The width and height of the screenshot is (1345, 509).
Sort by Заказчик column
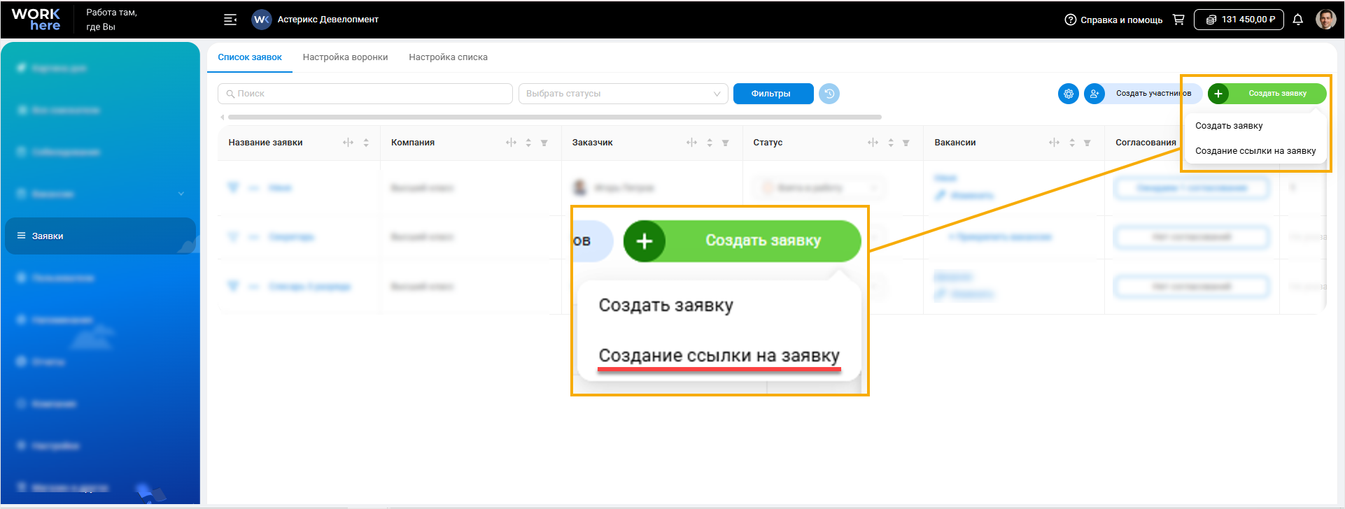[x=710, y=143]
